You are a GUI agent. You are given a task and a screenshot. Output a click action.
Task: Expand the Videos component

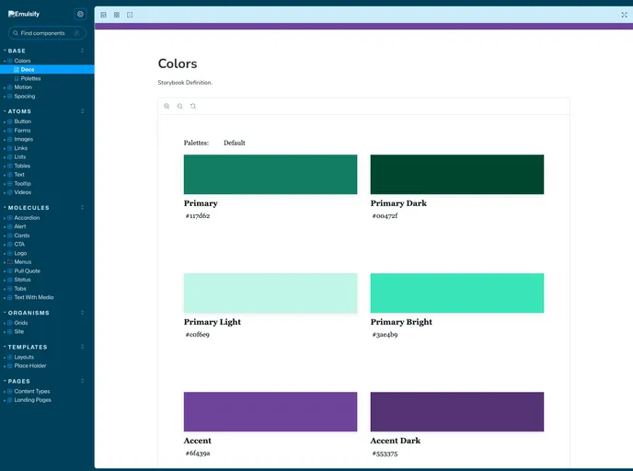pos(23,192)
